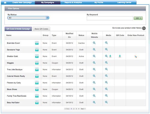Click the Sheldon Gold image icon
The height and width of the screenshot is (114, 150).
[x=37, y=56]
